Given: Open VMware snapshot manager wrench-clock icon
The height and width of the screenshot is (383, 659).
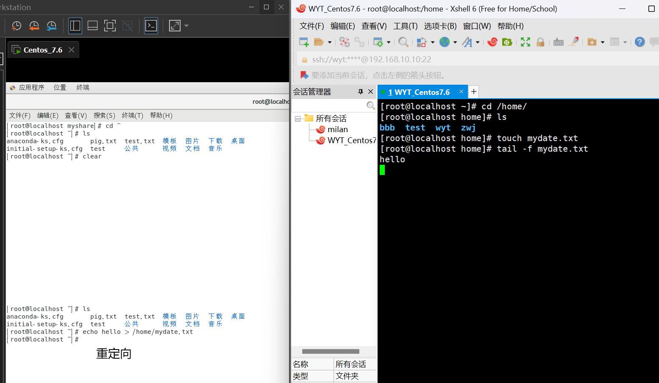Looking at the screenshot, I should coord(51,26).
